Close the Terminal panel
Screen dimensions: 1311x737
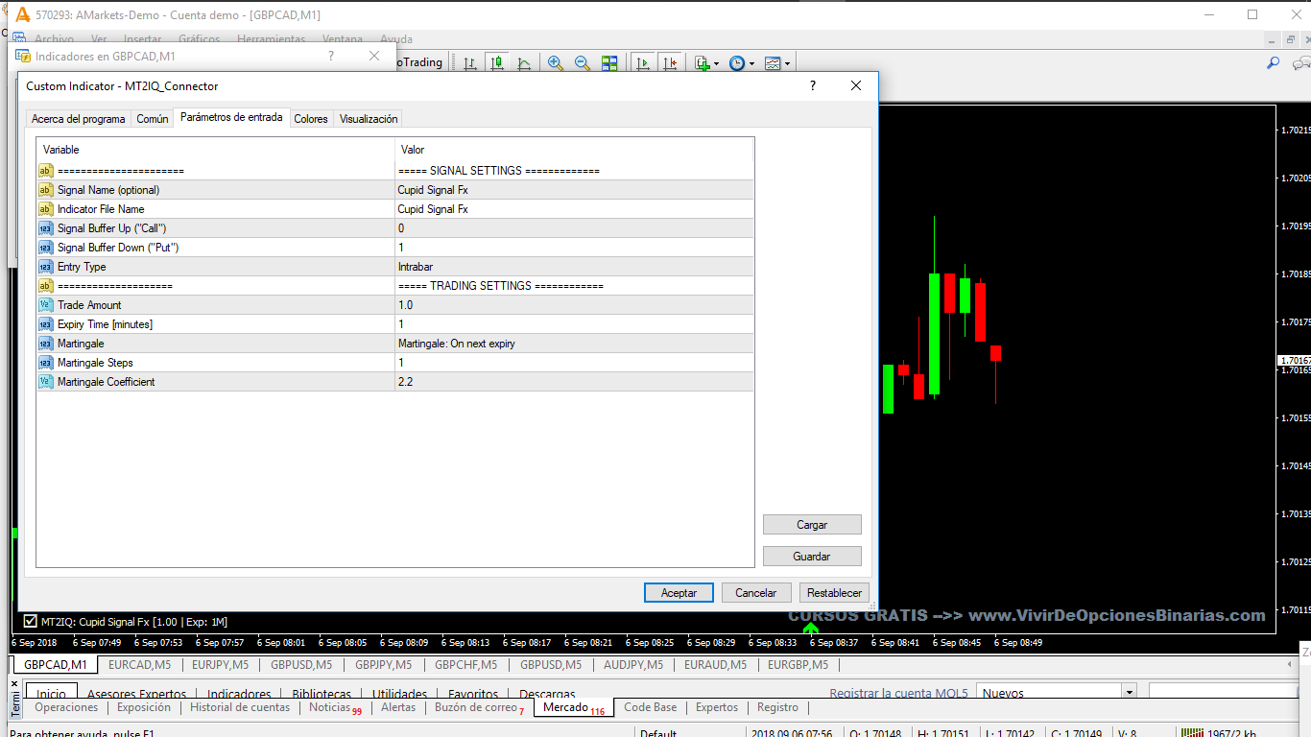(x=14, y=684)
